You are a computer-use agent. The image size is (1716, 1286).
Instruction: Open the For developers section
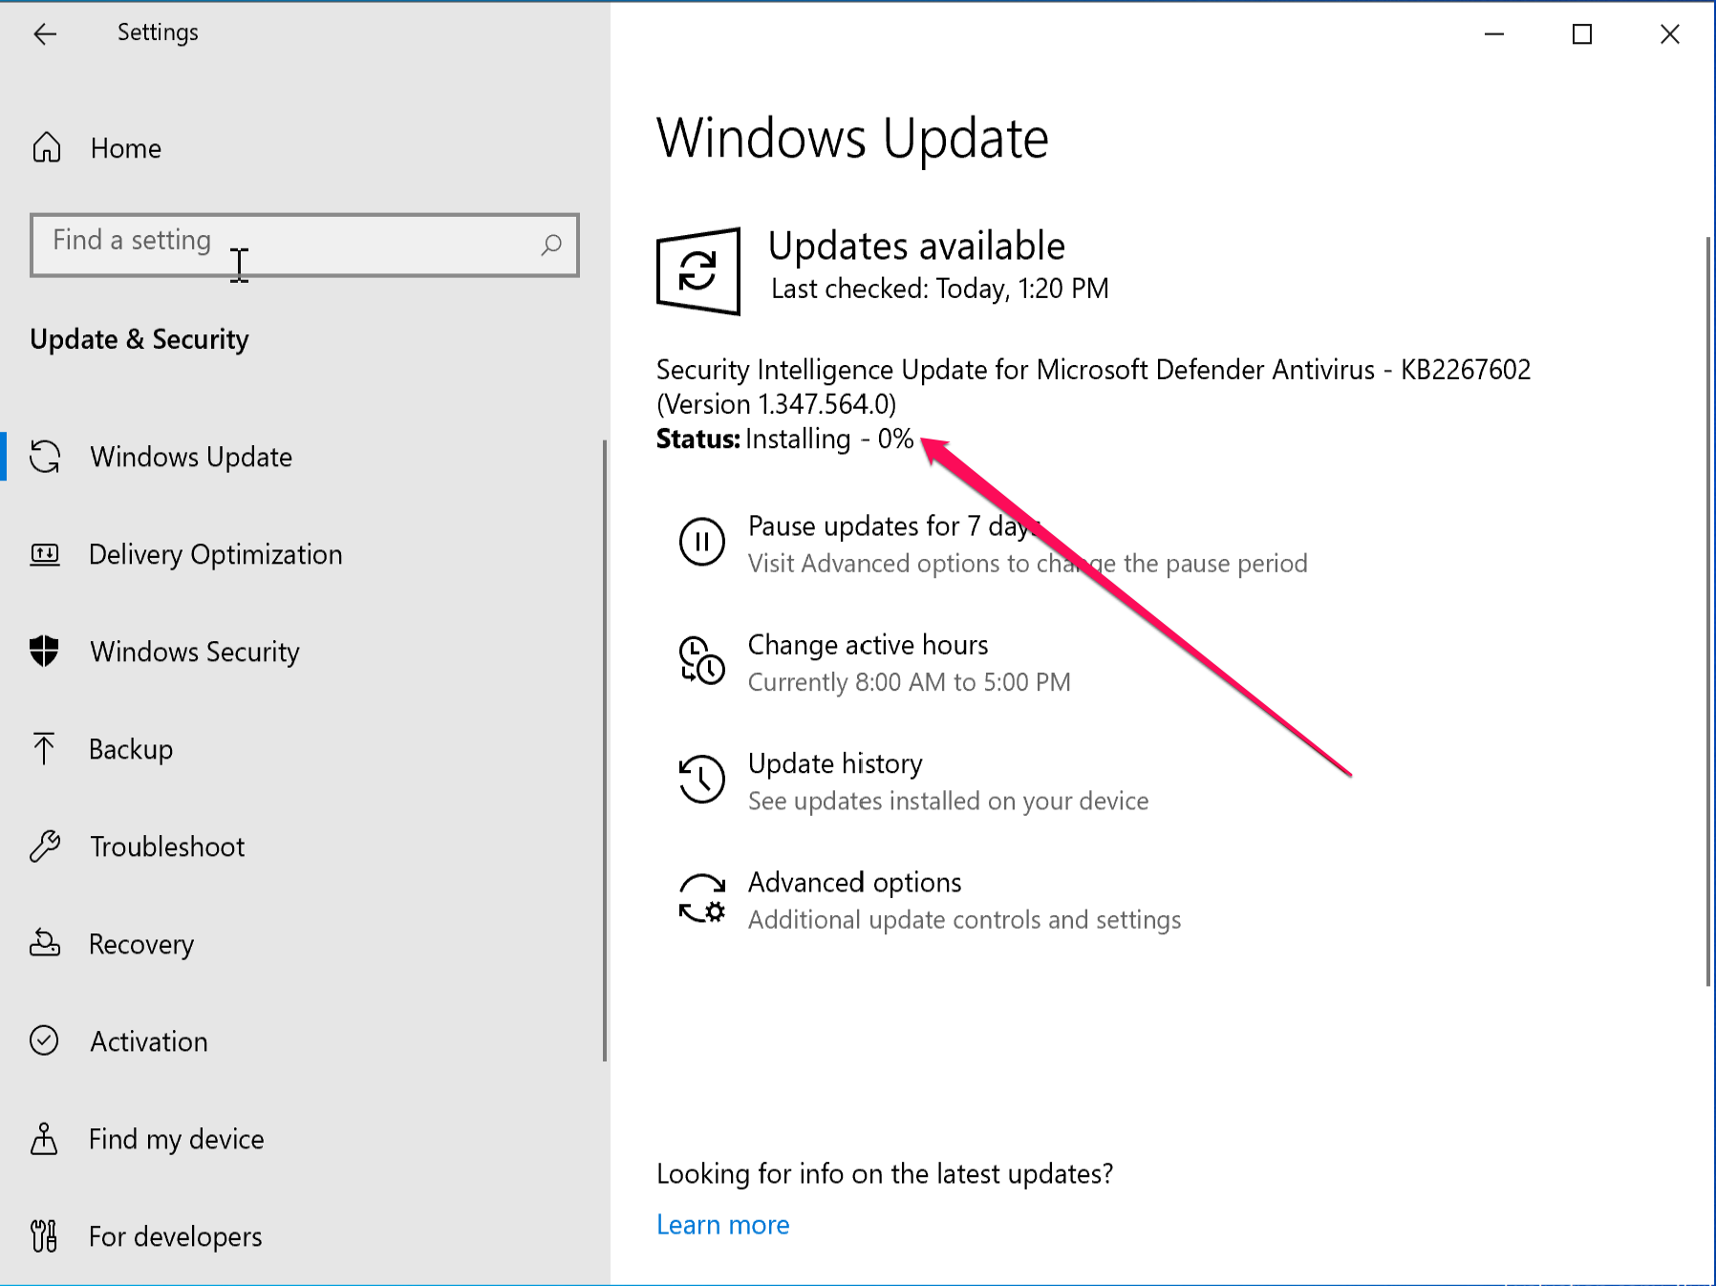[175, 1236]
